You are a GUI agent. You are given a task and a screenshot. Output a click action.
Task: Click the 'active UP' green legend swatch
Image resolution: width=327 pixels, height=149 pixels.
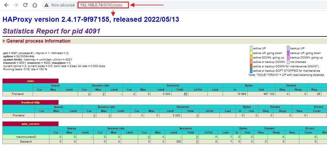pos(251,48)
